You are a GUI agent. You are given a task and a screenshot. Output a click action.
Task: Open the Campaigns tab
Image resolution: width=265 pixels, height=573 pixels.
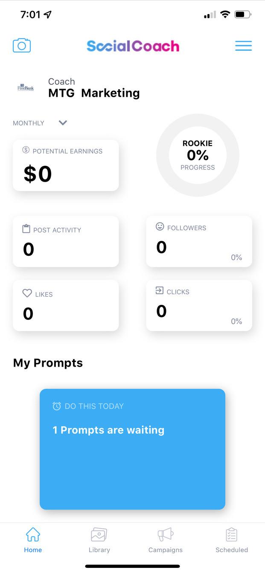point(165,540)
